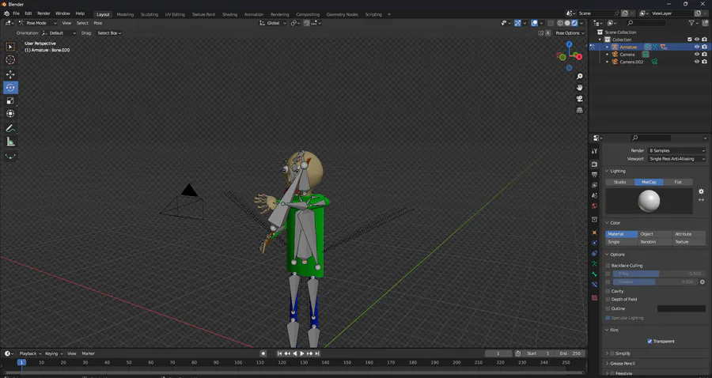Screen dimensions: 712x378
Task: Open the timeline Marker menu
Action: [x=88, y=353]
